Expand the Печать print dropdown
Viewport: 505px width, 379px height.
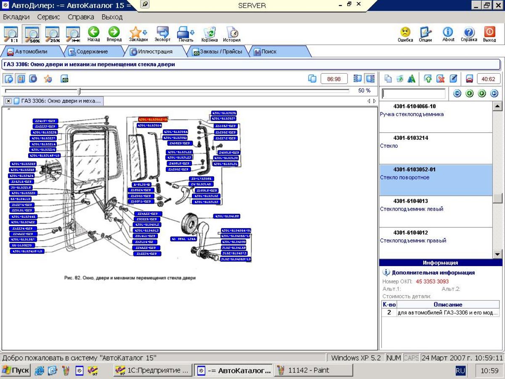[x=186, y=32]
